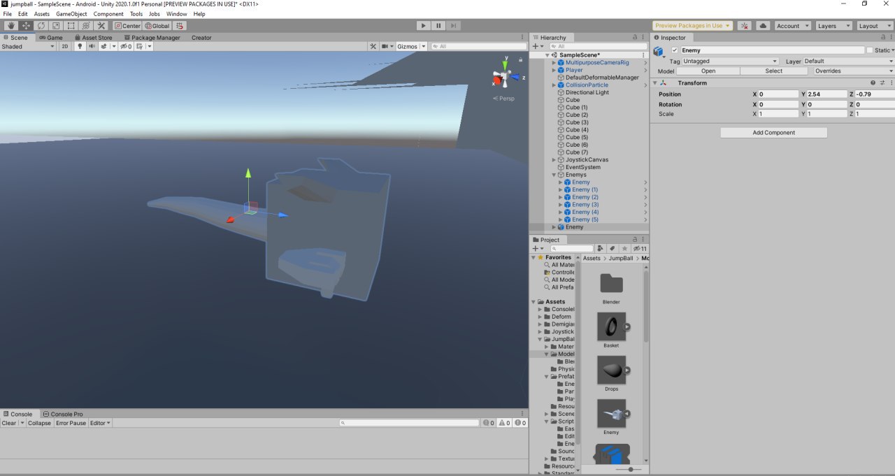Open the Overrides dropdown
The image size is (895, 476).
(x=853, y=71)
